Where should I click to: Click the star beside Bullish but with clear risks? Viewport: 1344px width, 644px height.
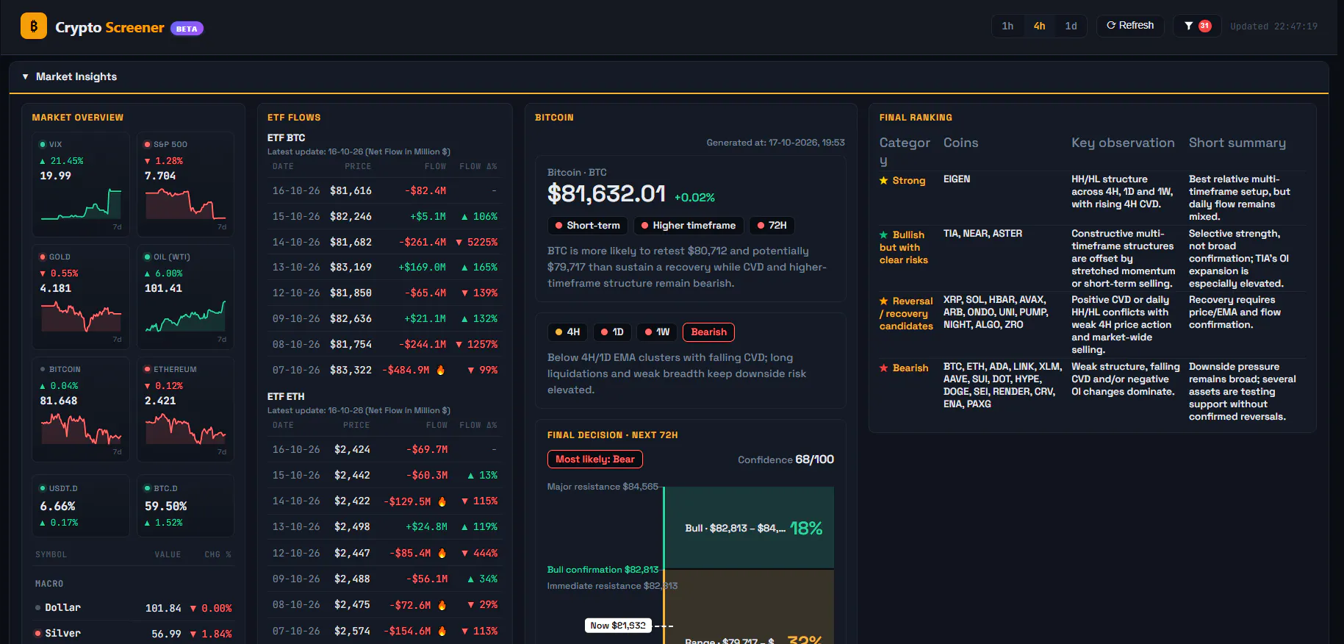[884, 235]
